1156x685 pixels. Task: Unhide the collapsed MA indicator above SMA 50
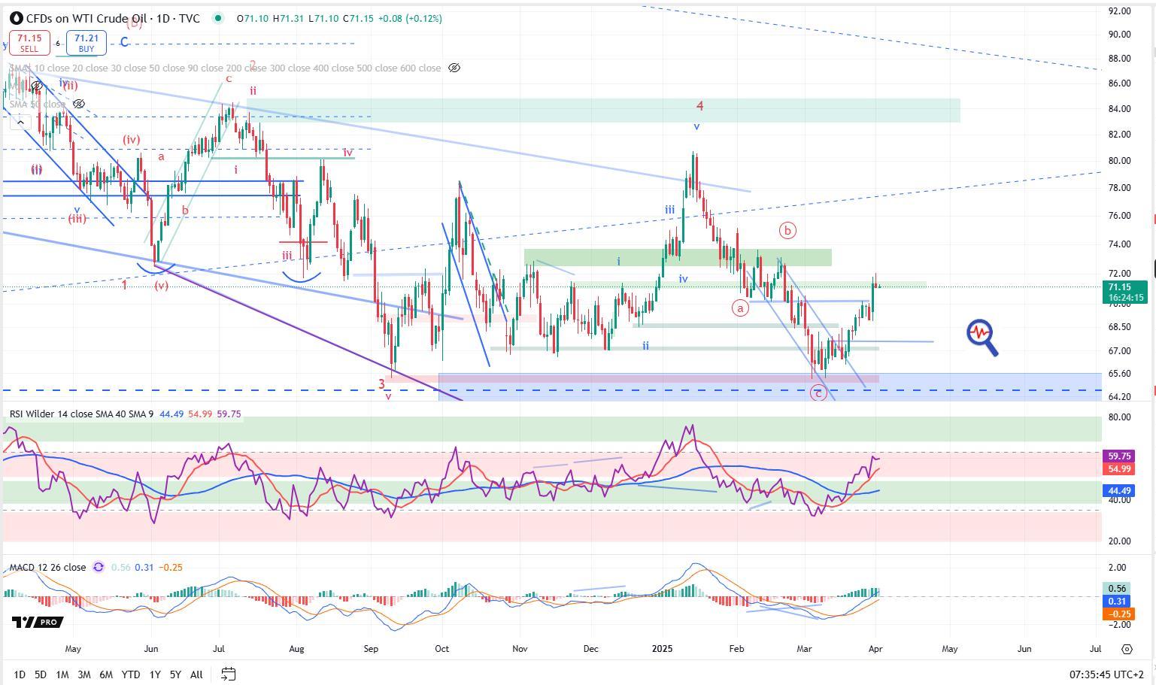point(35,86)
